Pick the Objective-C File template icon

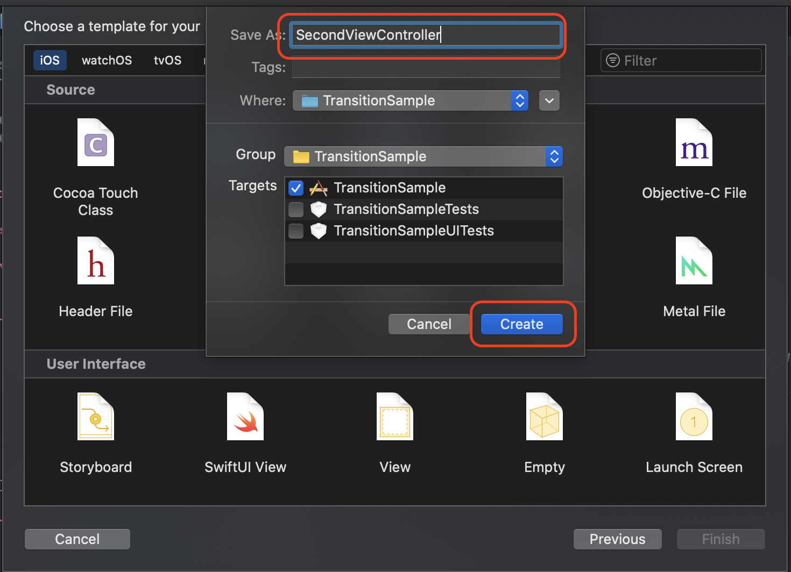click(x=694, y=142)
